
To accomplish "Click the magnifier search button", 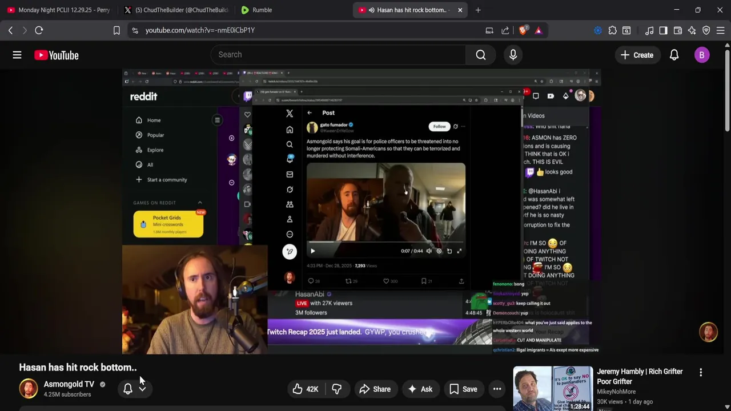I will pos(481,55).
